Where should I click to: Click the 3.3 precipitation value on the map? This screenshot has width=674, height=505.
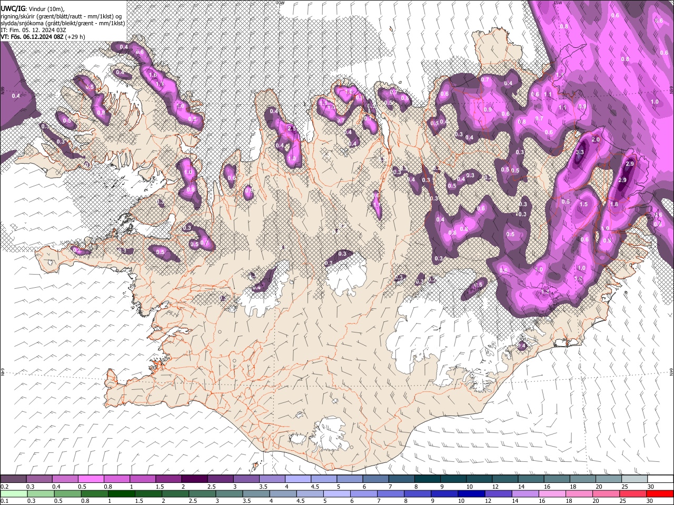(580, 152)
